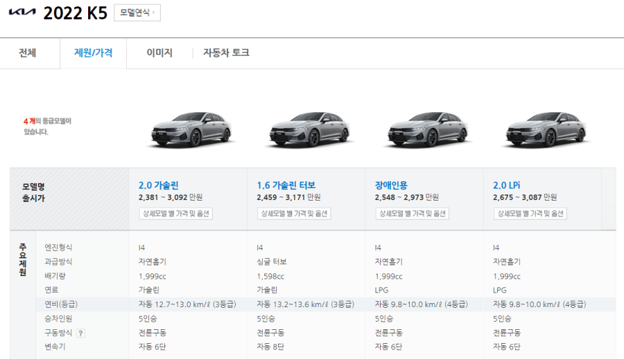Open the 2.0 가솔린 model link

pos(158,185)
